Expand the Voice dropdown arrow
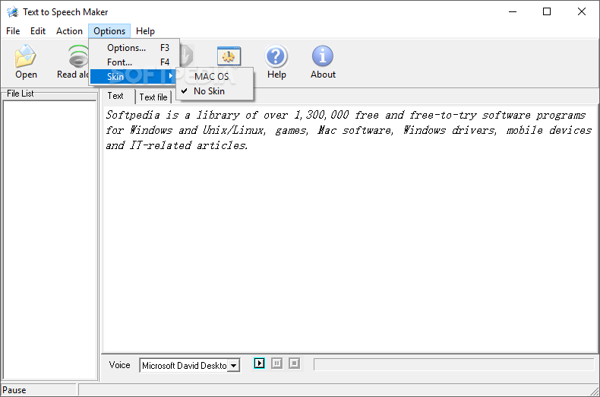 point(233,366)
